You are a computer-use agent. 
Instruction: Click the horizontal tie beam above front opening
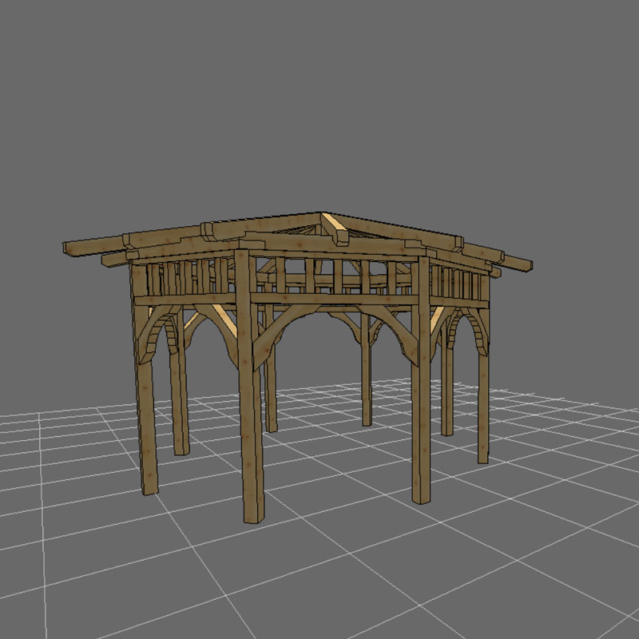pyautogui.click(x=335, y=300)
